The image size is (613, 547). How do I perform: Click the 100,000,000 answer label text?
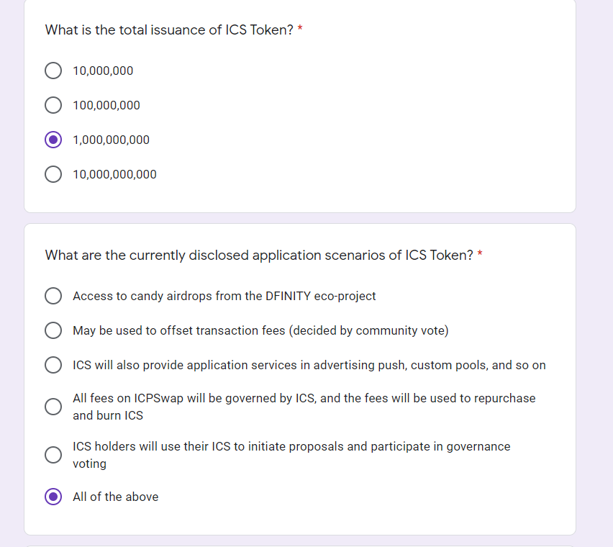pyautogui.click(x=106, y=105)
